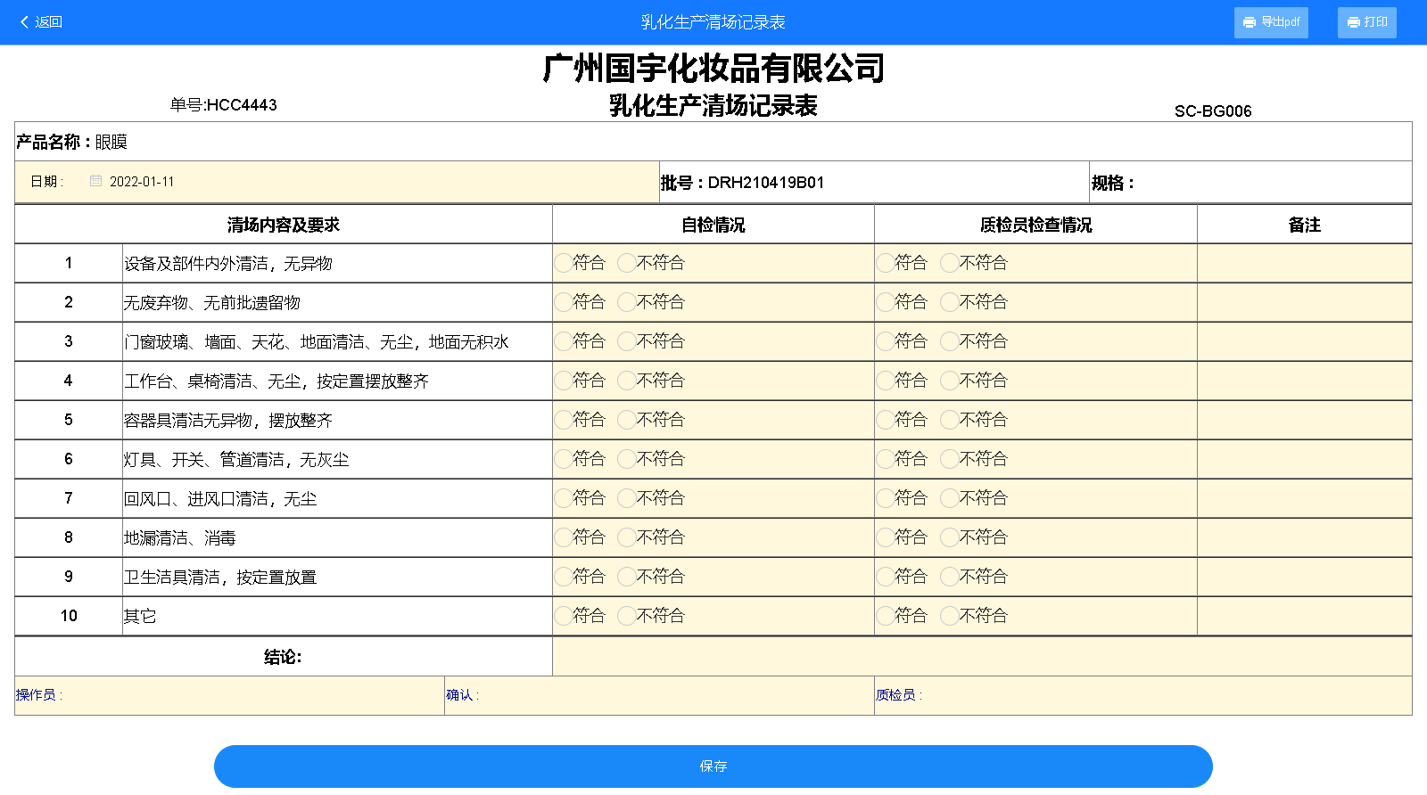Select 符合 for row 3 inspector check
The image size is (1427, 795).
[885, 341]
